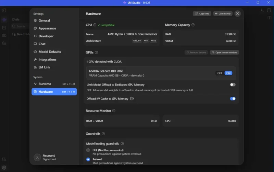Image resolution: width=274 pixels, height=172 pixels.
Task: Click VRAM value 6.00 GB
Action: coord(231,41)
